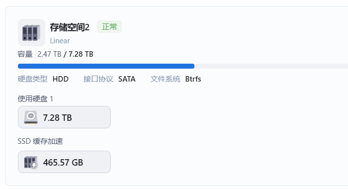Click the SATA protocol value
348x189 pixels.
[127, 79]
